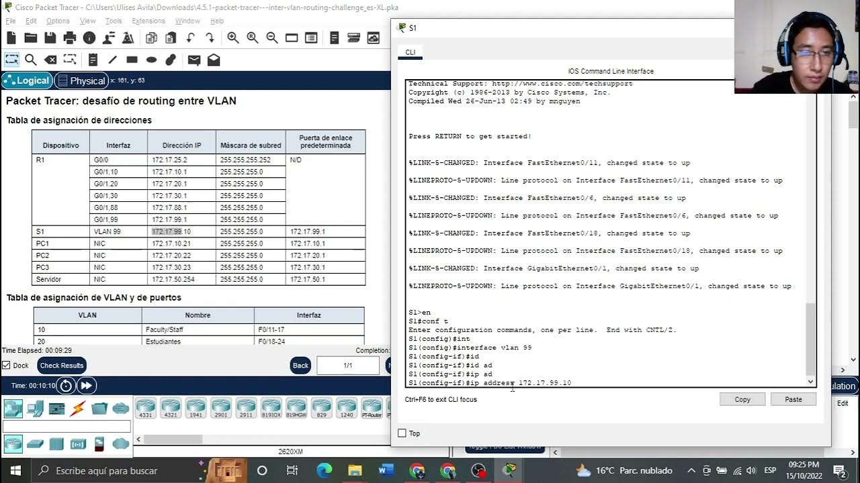860x483 pixels.
Task: Open the Options menu
Action: pos(58,21)
